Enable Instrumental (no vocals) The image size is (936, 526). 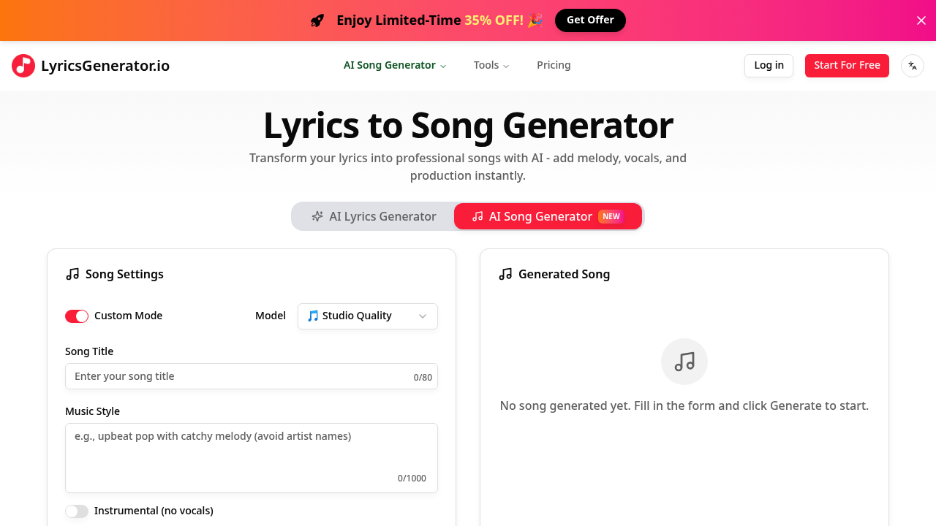coord(77,511)
